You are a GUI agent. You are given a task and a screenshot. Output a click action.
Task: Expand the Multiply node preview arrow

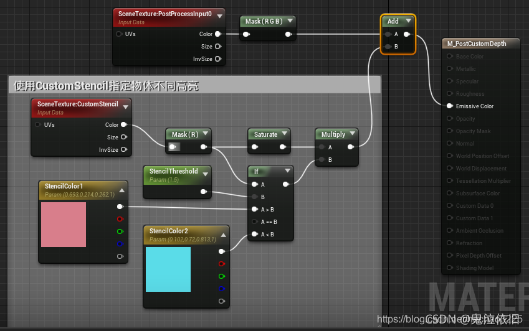353,133
